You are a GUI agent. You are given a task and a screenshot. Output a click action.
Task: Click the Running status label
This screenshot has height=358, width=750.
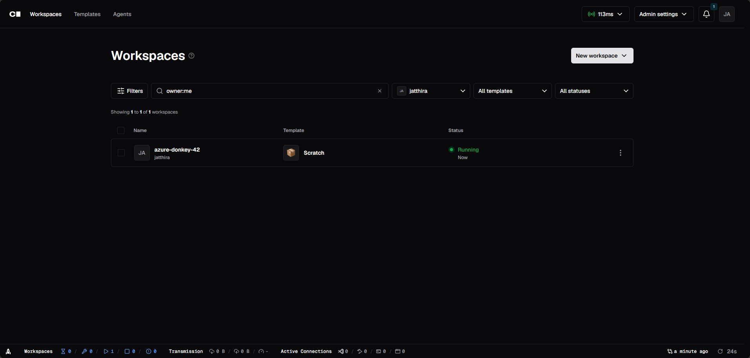pos(468,150)
